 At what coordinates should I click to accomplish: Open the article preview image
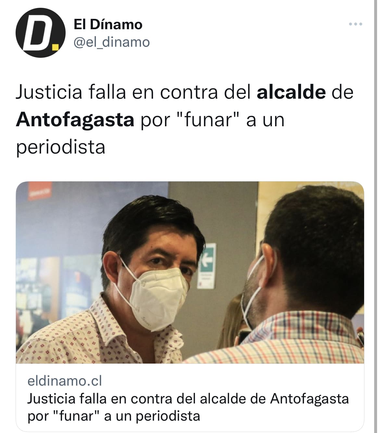(190, 272)
